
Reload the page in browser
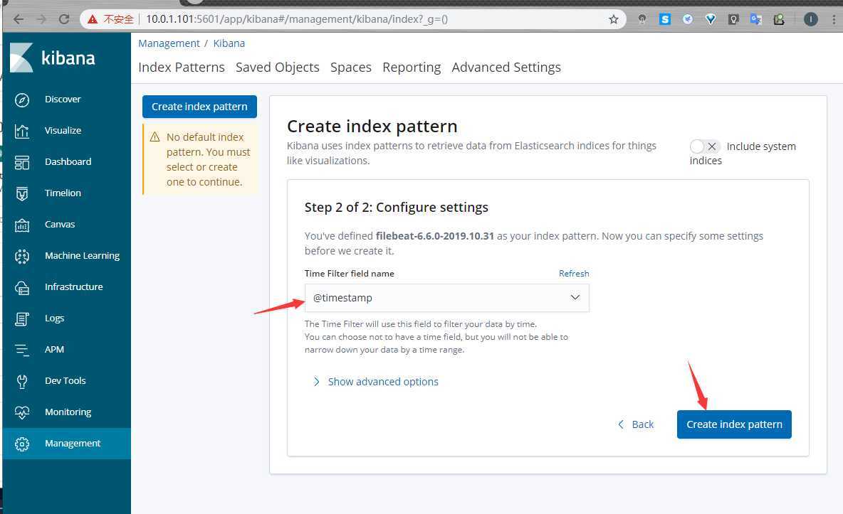(64, 19)
